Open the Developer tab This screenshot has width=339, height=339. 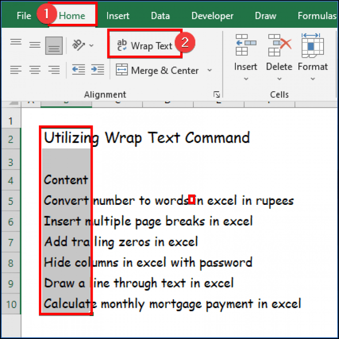[212, 15]
